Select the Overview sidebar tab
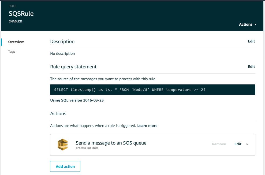The width and height of the screenshot is (265, 175). [x=16, y=42]
